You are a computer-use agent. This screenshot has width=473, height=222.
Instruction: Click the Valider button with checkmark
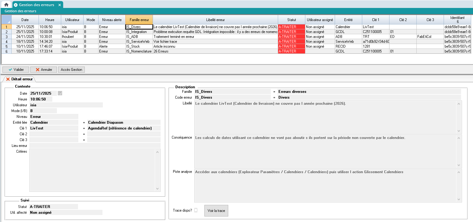click(16, 70)
